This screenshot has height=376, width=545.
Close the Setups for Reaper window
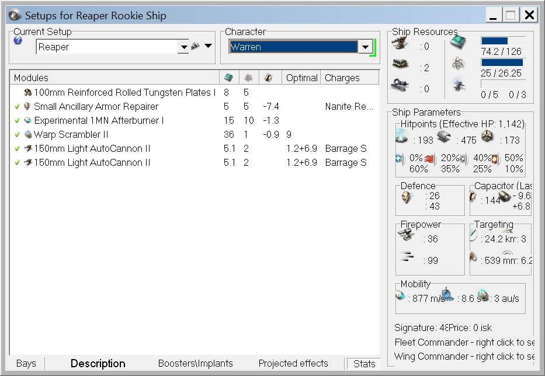pos(529,15)
